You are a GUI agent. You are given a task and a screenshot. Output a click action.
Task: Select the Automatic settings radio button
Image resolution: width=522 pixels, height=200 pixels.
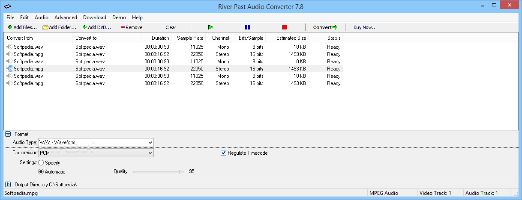tap(41, 172)
